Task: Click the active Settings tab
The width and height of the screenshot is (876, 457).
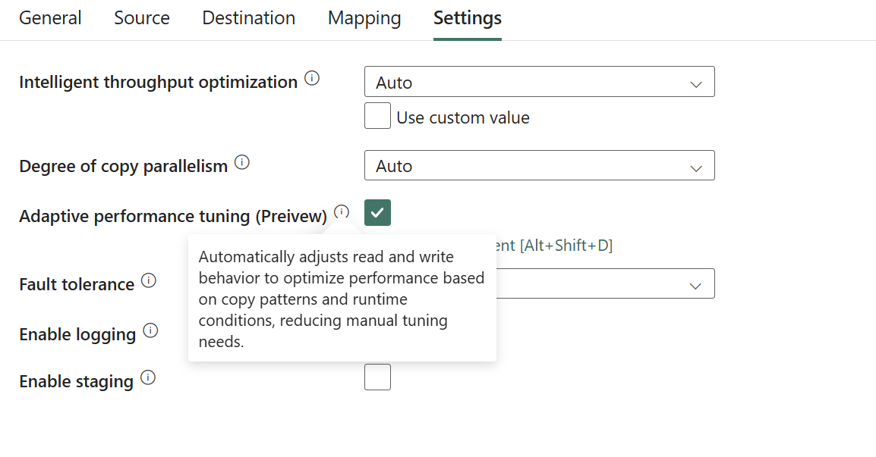Action: pyautogui.click(x=467, y=18)
